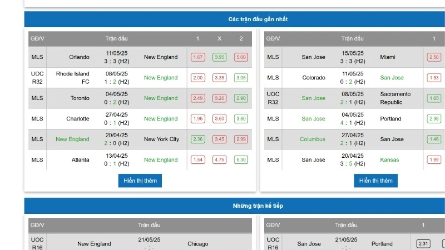Choose odds 1.96 in Charlotte row
The image size is (445, 250).
[x=198, y=118]
